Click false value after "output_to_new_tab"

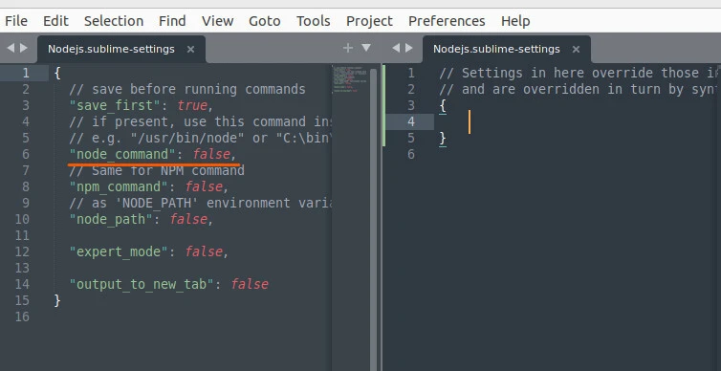coord(250,285)
